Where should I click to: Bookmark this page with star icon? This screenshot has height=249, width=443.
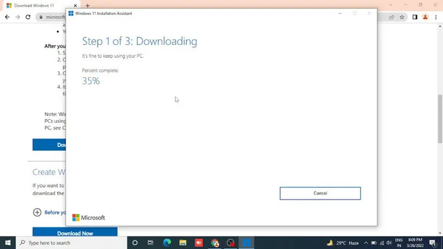402,17
